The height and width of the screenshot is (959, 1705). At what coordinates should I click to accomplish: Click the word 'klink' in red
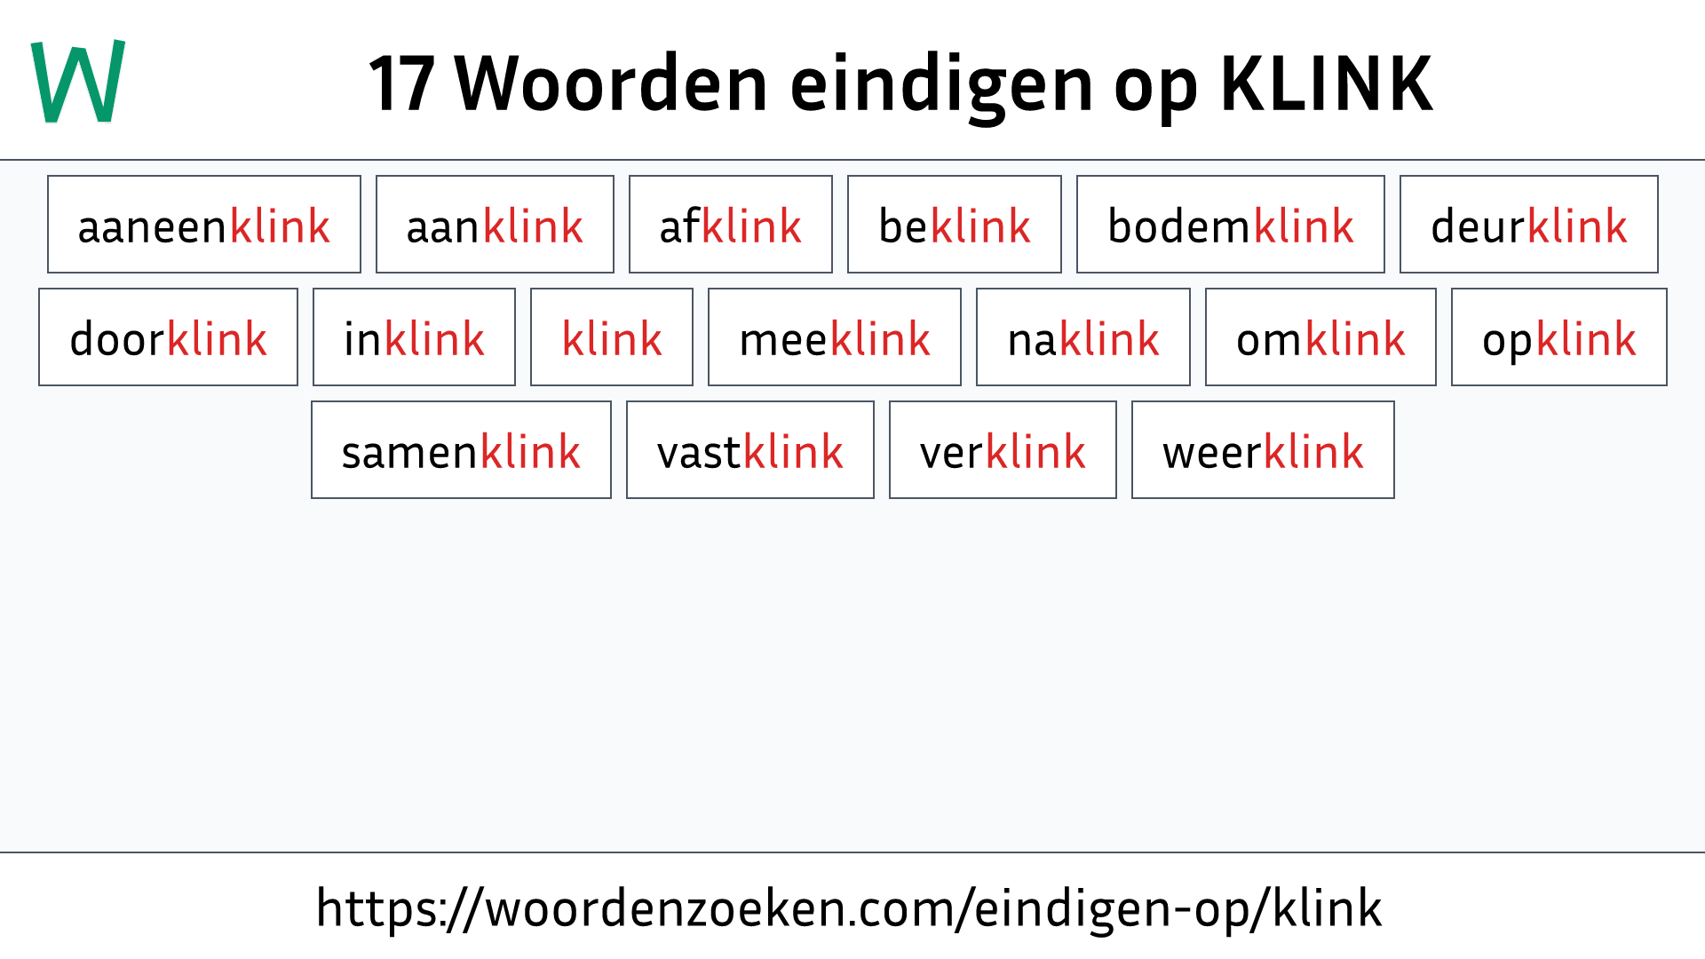coord(609,337)
